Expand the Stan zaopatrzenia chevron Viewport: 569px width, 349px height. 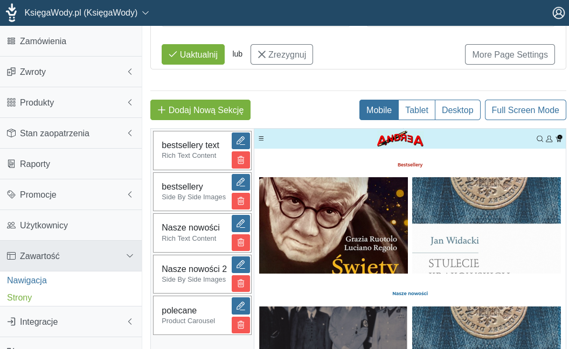tap(130, 133)
